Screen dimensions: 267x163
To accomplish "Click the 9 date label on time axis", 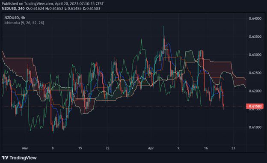I will (x=178, y=148).
